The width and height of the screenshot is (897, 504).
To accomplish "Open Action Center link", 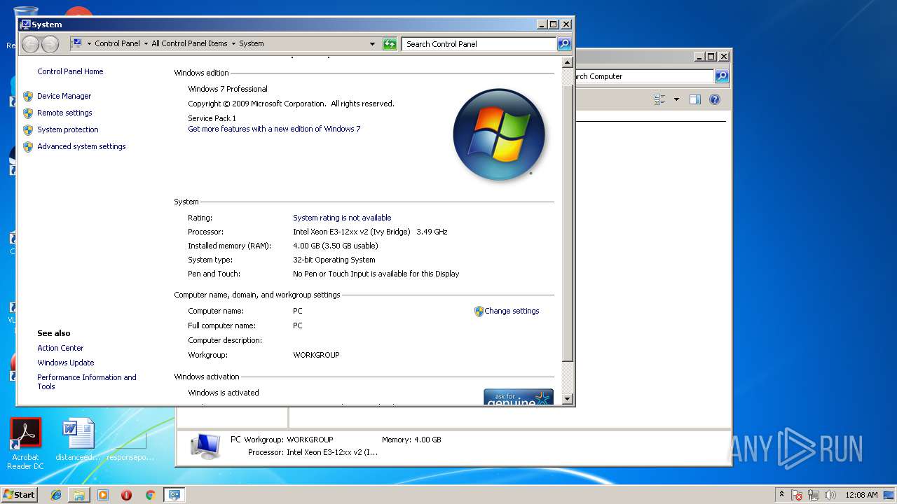I will (60, 348).
